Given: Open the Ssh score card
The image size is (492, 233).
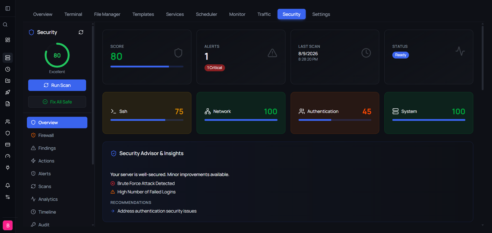Looking at the screenshot, I should coord(147,113).
